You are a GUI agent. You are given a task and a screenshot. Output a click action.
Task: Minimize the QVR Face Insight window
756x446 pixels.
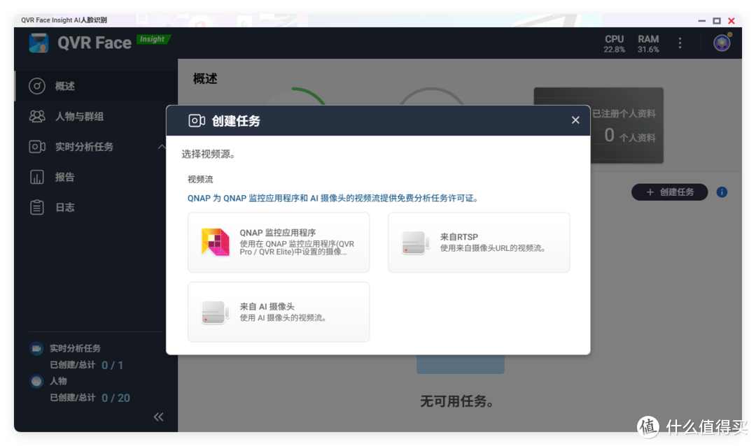point(702,21)
